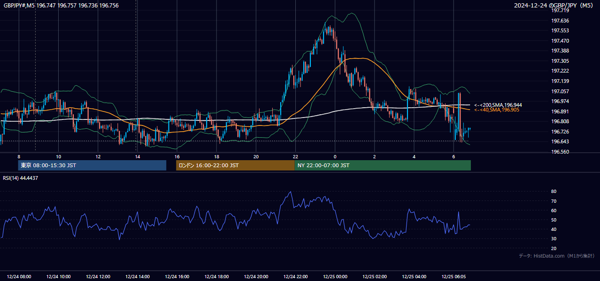Click price axis label 196.643

click(x=560, y=141)
